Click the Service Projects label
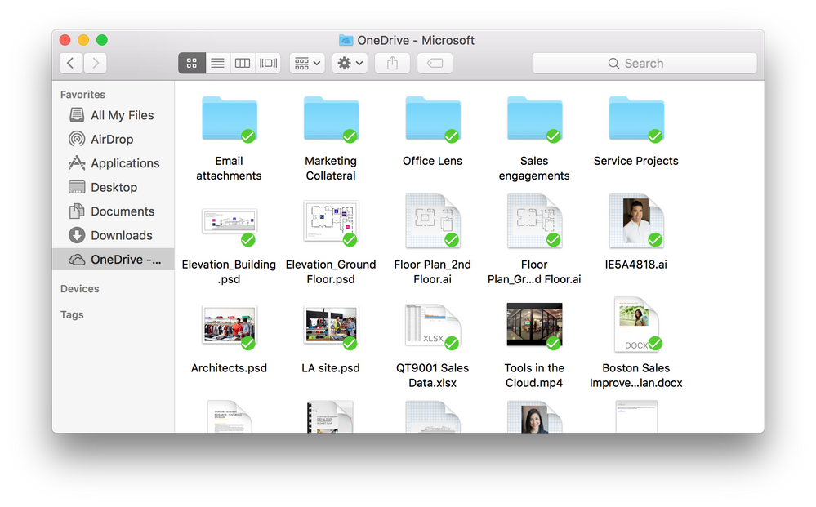Viewport: 816px width, 507px height. point(636,161)
